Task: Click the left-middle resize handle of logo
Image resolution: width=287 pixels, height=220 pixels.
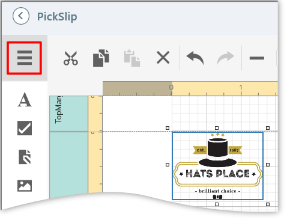Action: point(168,165)
